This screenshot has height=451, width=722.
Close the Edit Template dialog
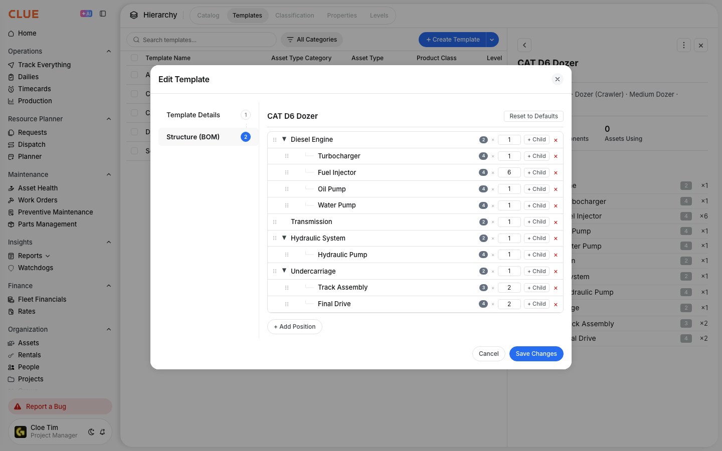coord(558,79)
